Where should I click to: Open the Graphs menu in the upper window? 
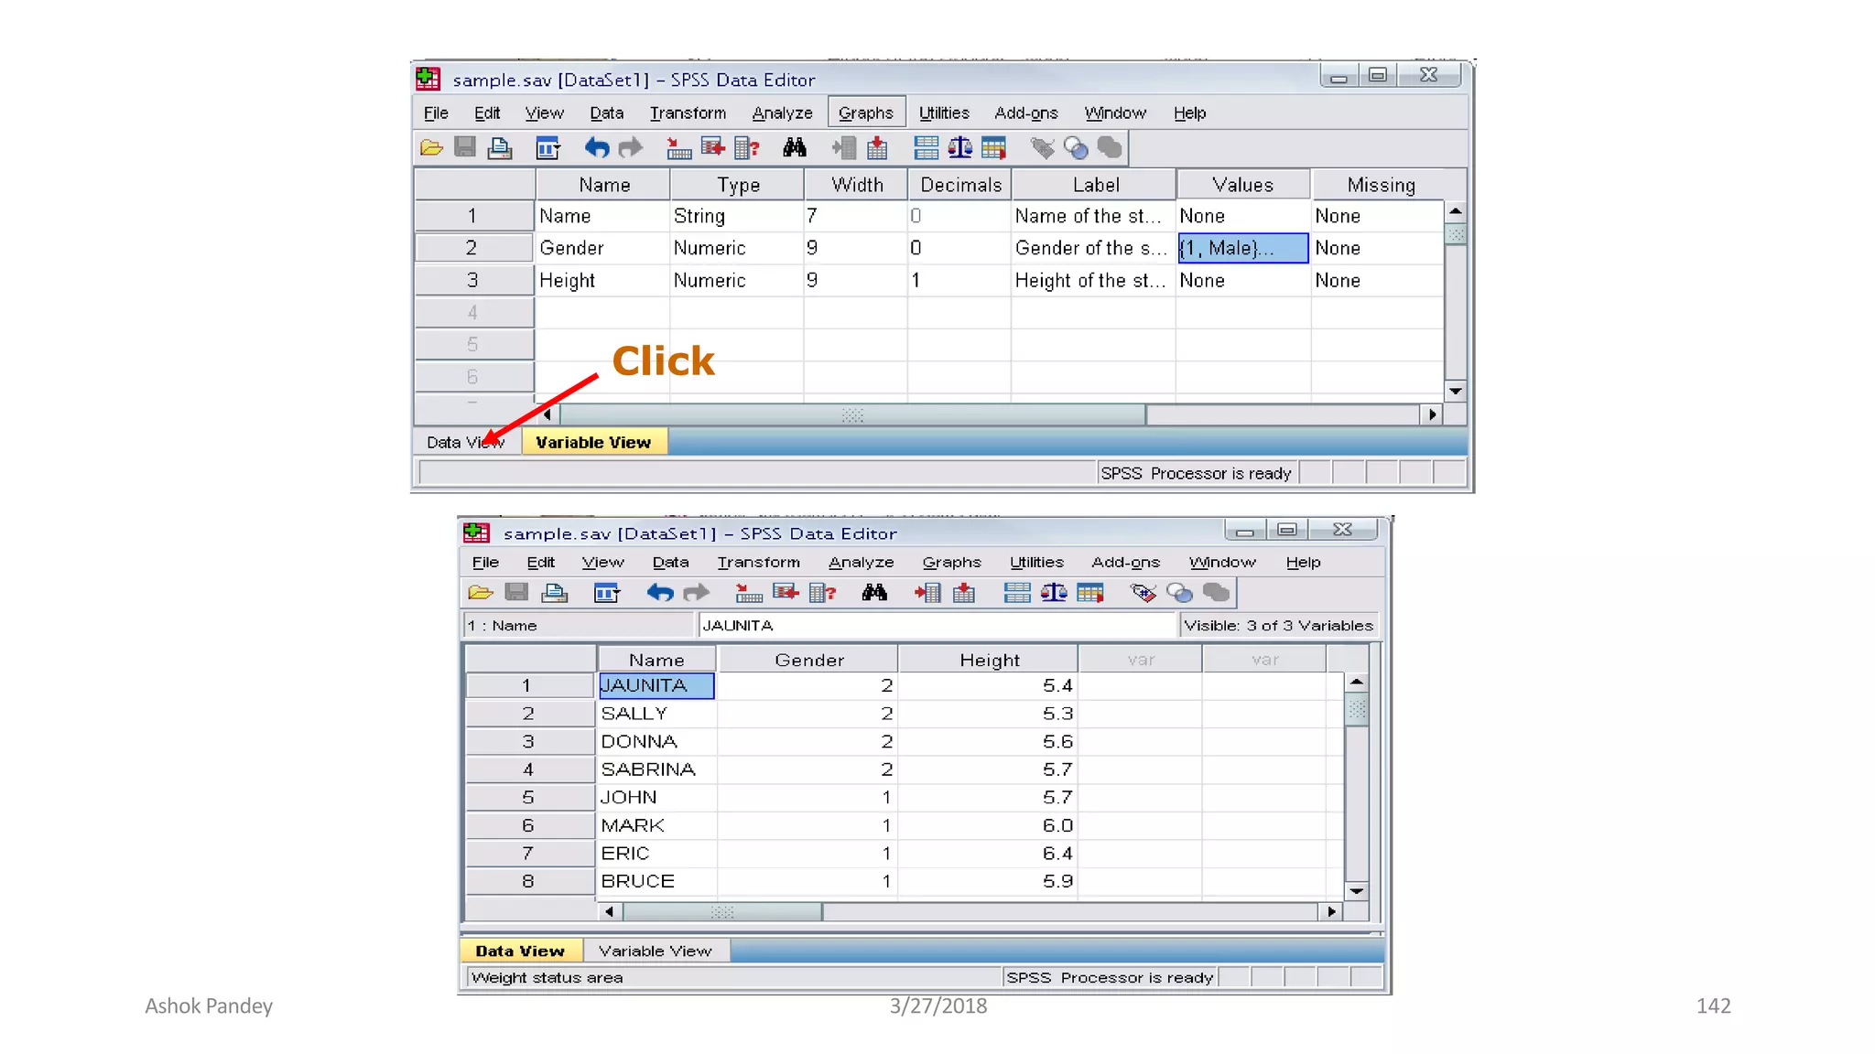point(865,113)
